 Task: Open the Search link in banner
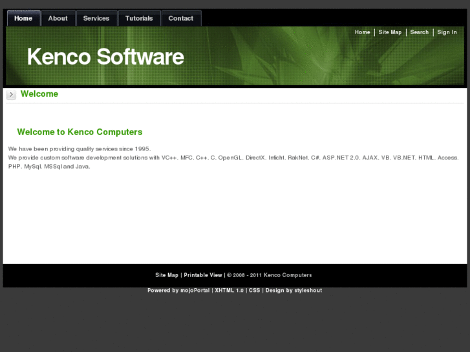420,32
